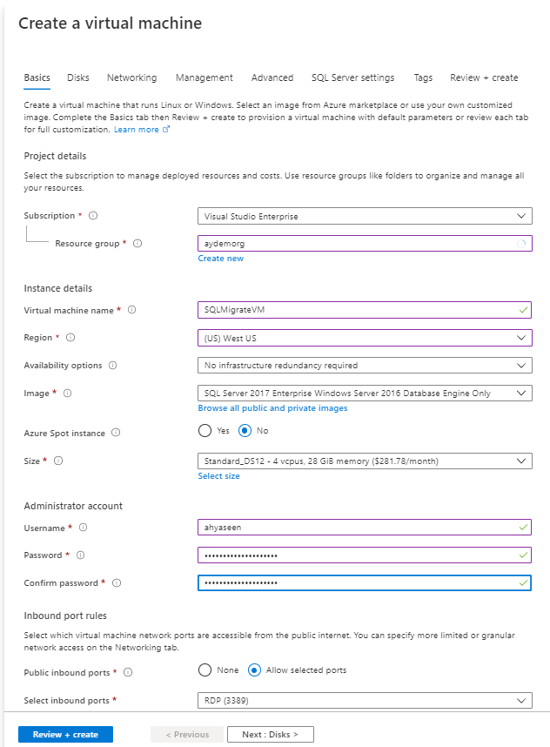Click info icon next to Username label

point(84,528)
